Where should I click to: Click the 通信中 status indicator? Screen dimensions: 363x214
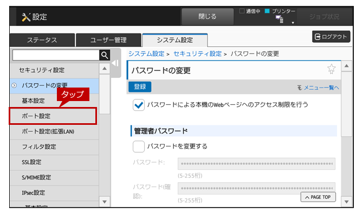click(250, 11)
